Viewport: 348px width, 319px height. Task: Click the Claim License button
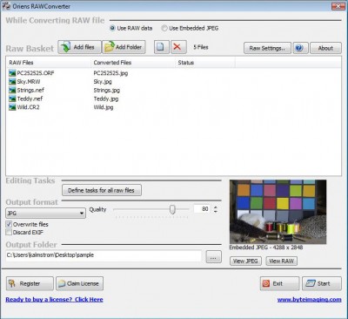[x=79, y=283]
